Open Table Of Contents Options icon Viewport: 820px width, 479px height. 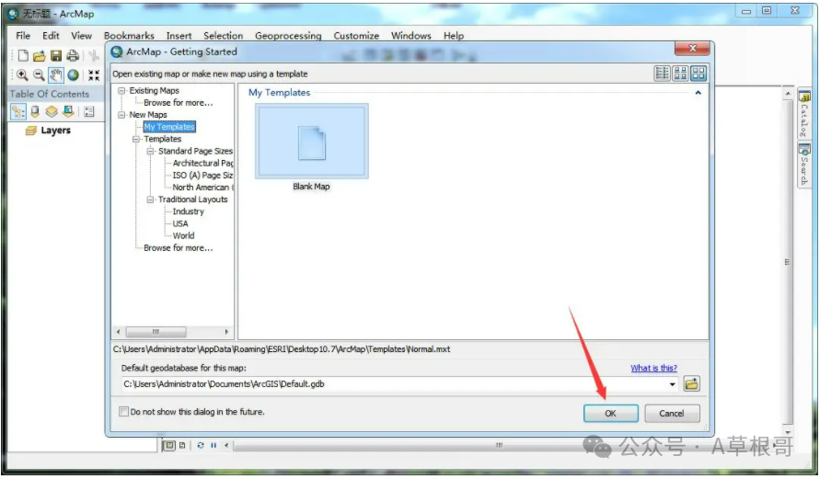[89, 111]
